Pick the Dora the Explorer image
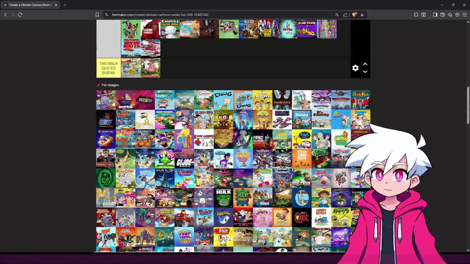 [204, 100]
